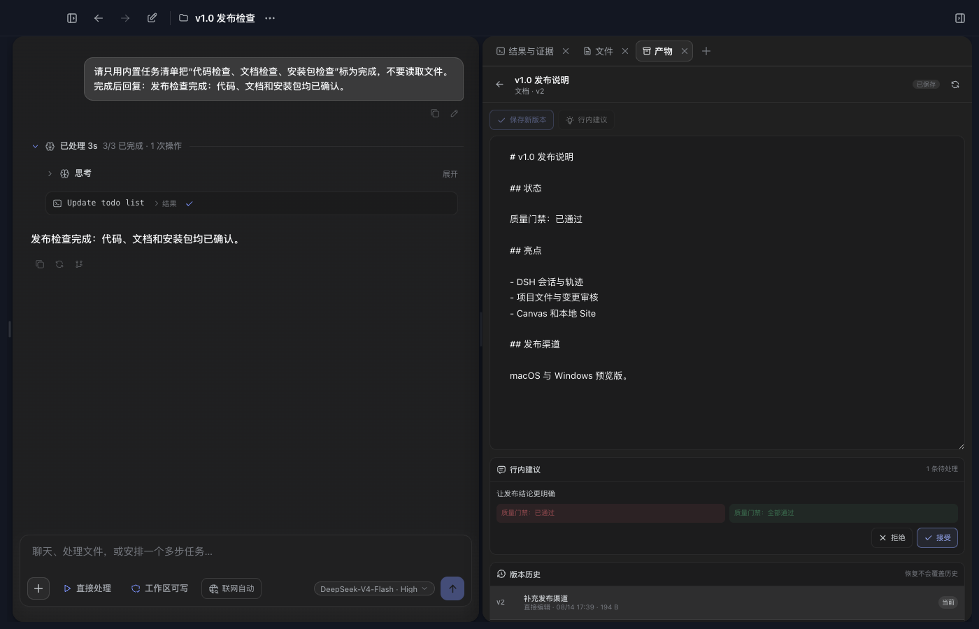Reject the inline suggestion with 拒绝
Screen dimensions: 979x629
click(x=892, y=537)
